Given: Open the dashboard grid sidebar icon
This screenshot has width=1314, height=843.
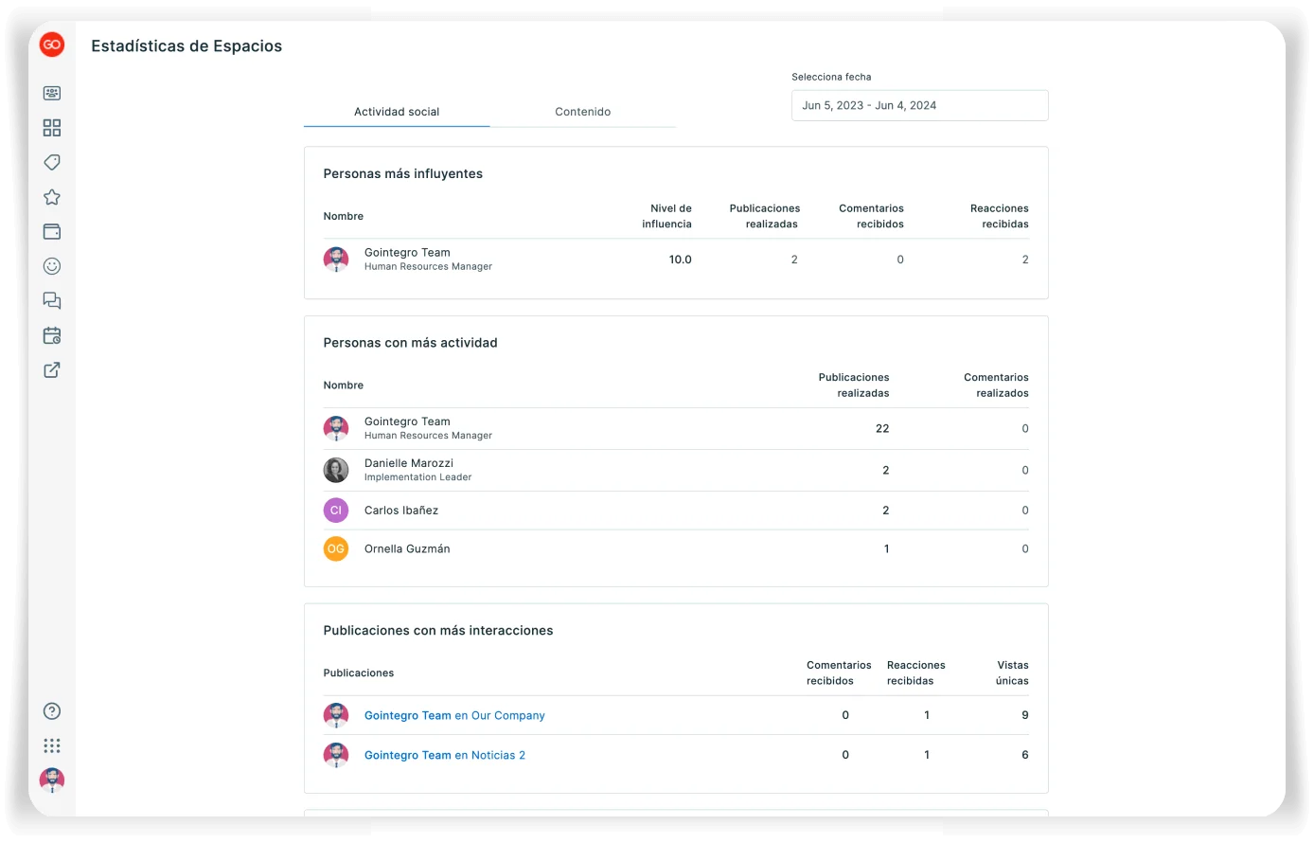Looking at the screenshot, I should click(52, 128).
